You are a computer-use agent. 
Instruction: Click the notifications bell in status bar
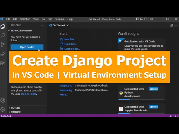[176, 116]
